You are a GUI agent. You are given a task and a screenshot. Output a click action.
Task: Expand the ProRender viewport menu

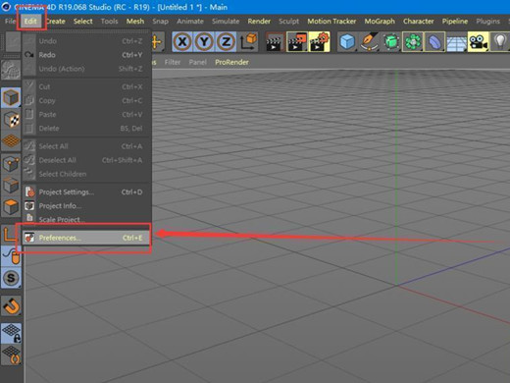(231, 62)
